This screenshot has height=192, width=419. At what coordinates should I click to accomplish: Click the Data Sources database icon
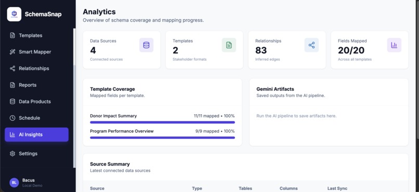coord(146,45)
